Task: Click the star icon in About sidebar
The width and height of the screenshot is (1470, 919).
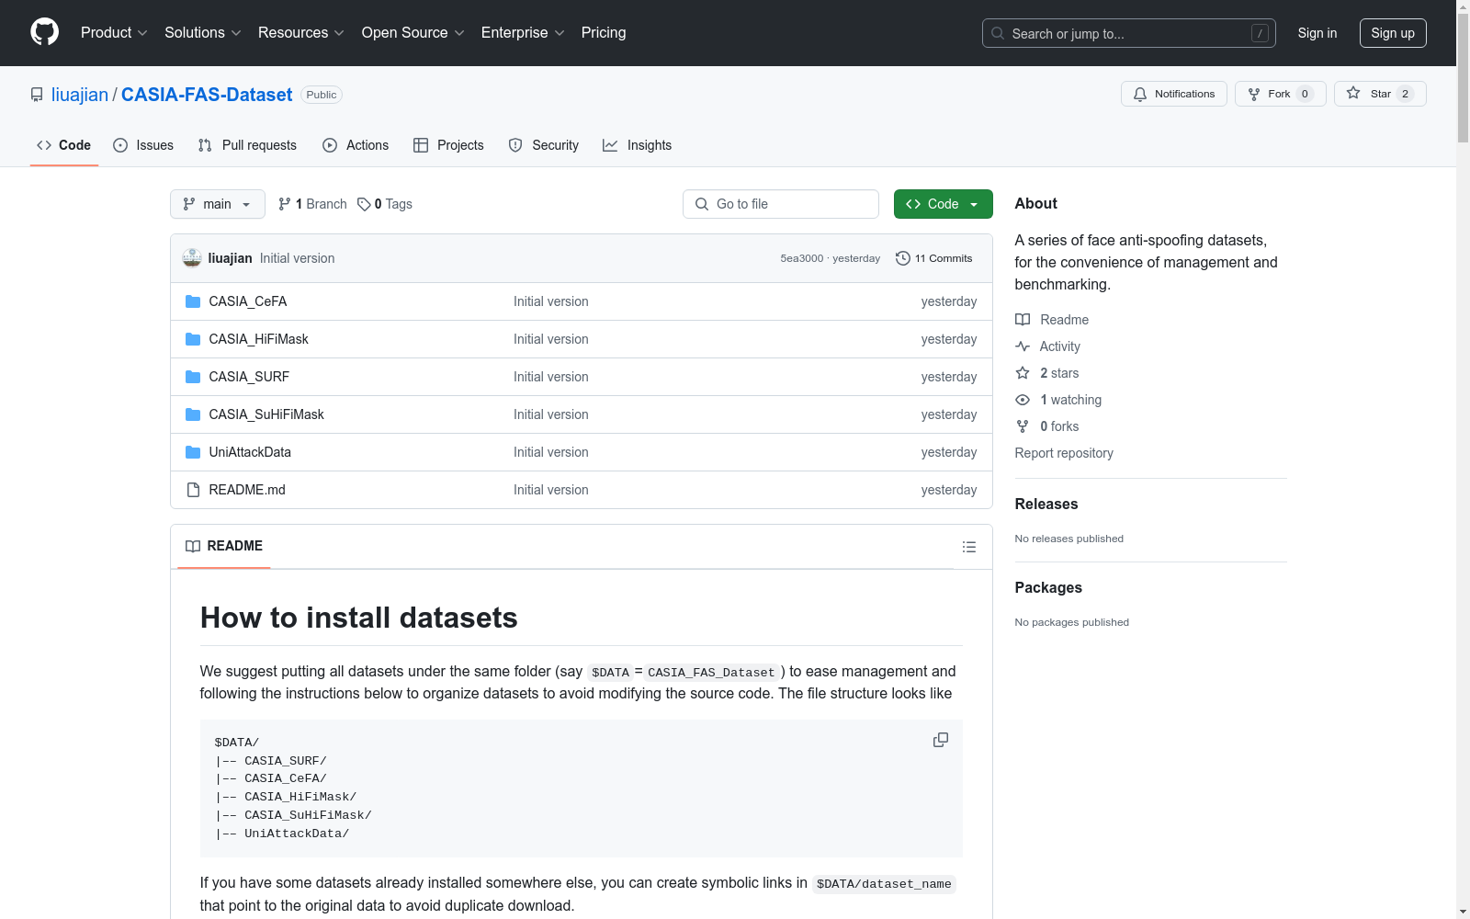Action: [1023, 373]
